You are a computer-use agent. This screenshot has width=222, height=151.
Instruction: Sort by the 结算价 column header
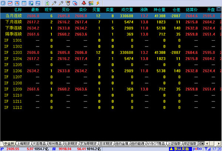tap(192, 10)
